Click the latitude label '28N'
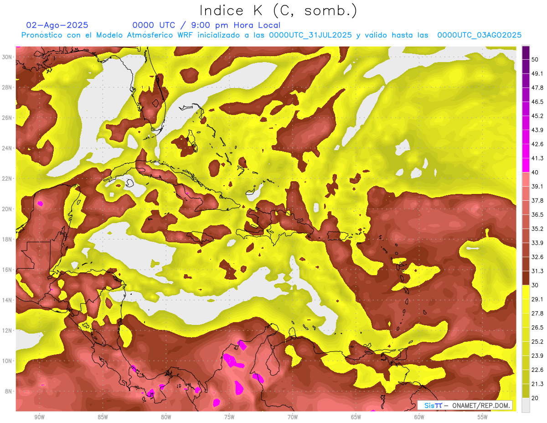The image size is (547, 423). click(x=7, y=87)
